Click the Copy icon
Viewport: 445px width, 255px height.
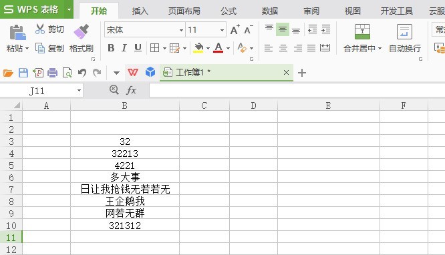40,48
